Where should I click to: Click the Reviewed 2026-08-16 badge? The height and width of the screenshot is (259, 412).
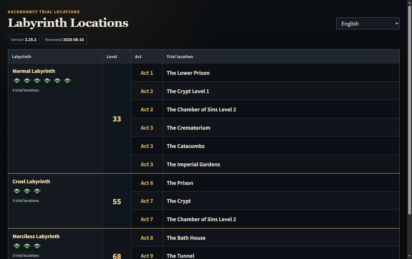pyautogui.click(x=64, y=39)
